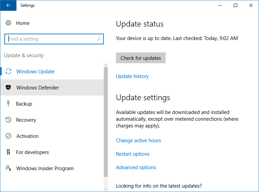Open the Recovery section
The width and height of the screenshot is (259, 192).
pyautogui.click(x=52, y=120)
